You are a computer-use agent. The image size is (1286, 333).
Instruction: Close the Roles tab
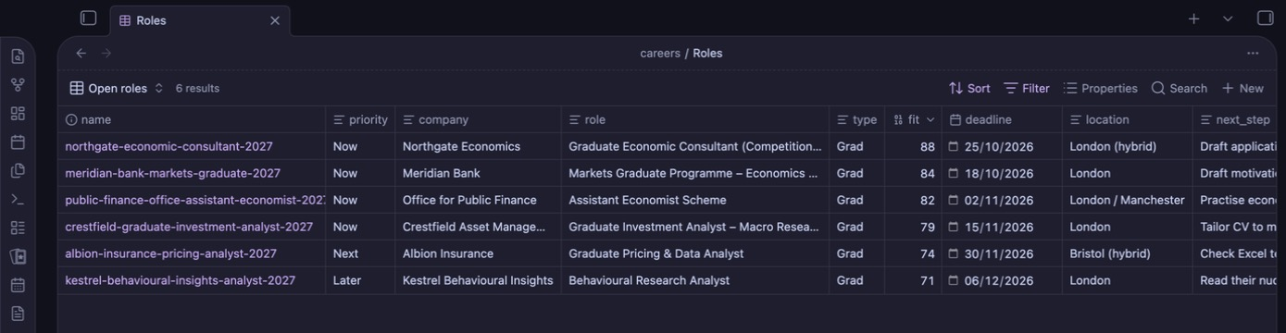coord(275,20)
